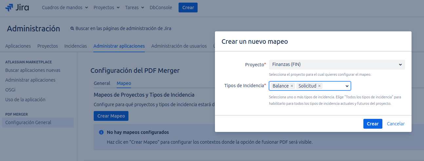Open the Cuadros de mandos menu
424x161 pixels.
(65, 8)
